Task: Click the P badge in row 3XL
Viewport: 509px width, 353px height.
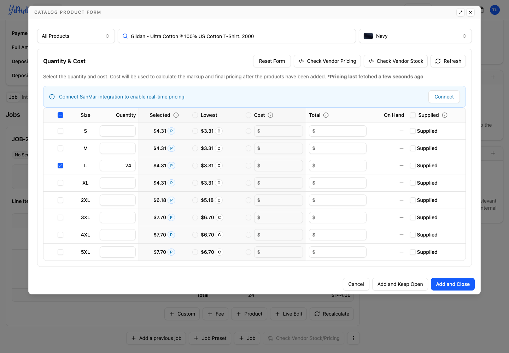Action: point(171,217)
